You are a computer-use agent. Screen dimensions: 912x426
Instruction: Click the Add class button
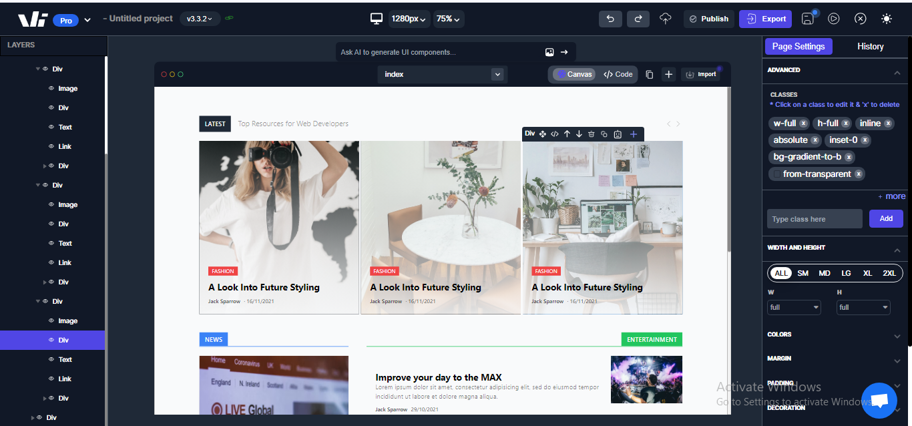point(886,218)
